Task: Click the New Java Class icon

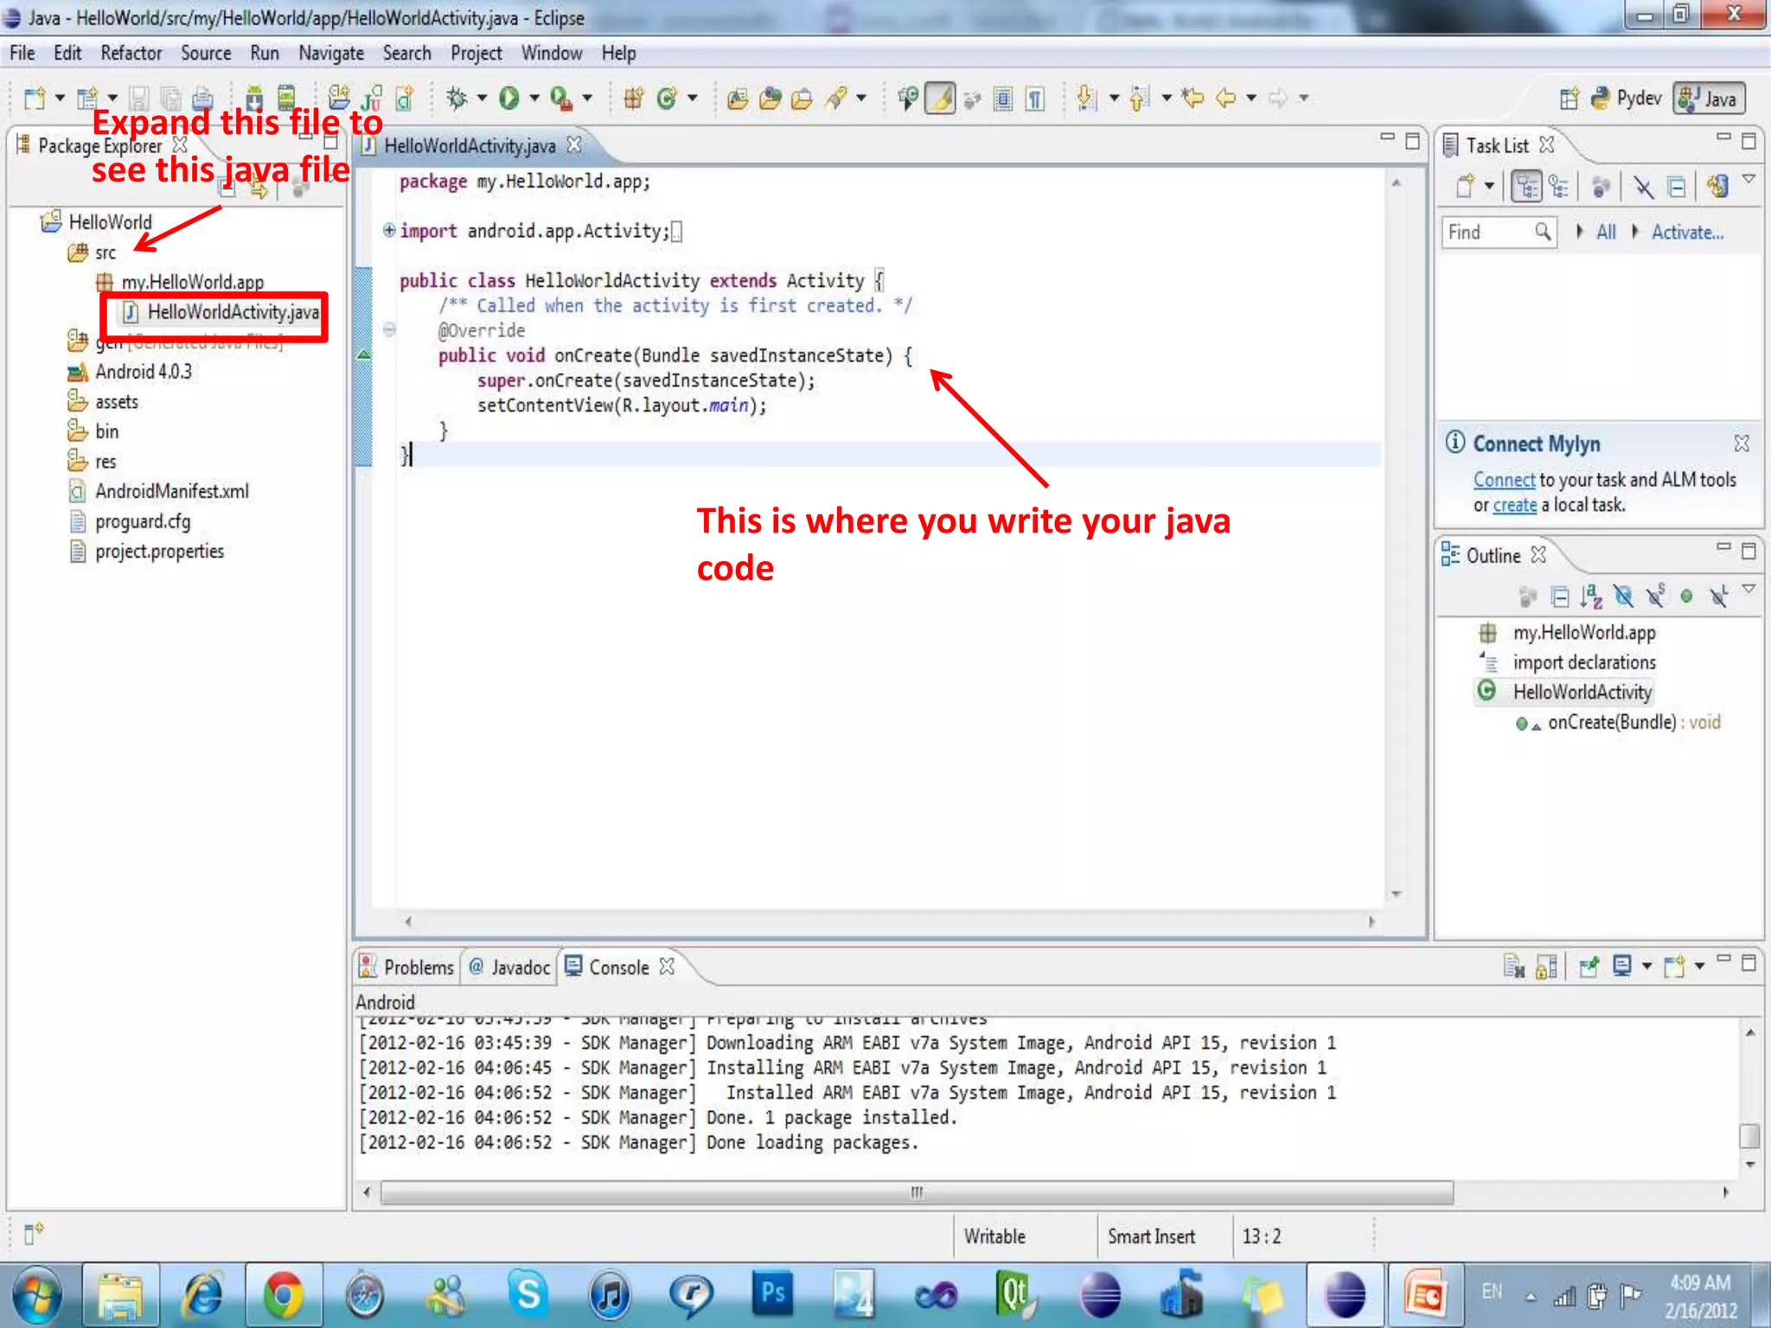Action: point(666,99)
